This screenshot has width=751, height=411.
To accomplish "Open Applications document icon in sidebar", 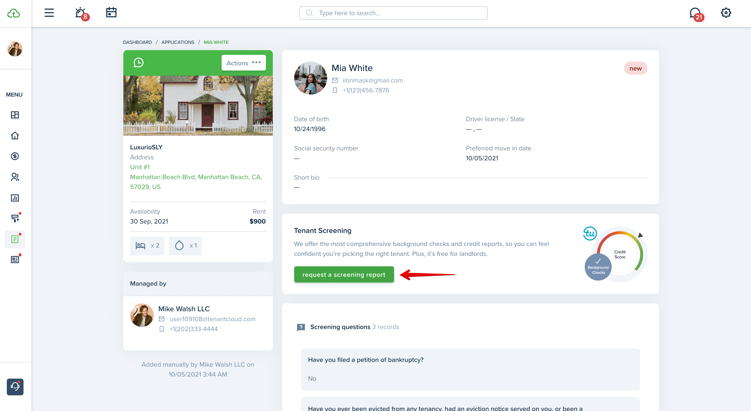I will [15, 239].
